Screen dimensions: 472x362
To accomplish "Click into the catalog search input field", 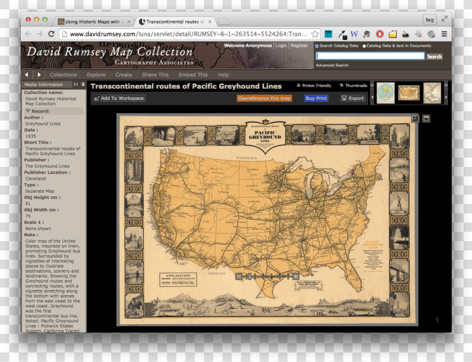I will (370, 56).
